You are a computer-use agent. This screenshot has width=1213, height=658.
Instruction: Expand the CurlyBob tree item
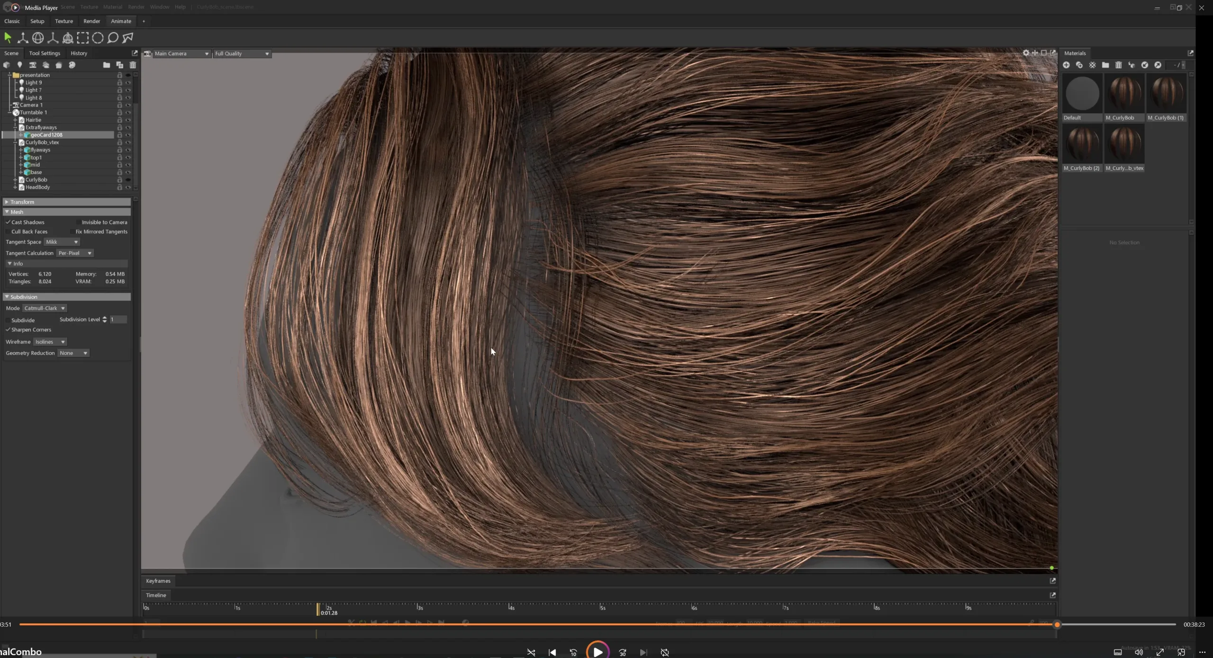(15, 180)
